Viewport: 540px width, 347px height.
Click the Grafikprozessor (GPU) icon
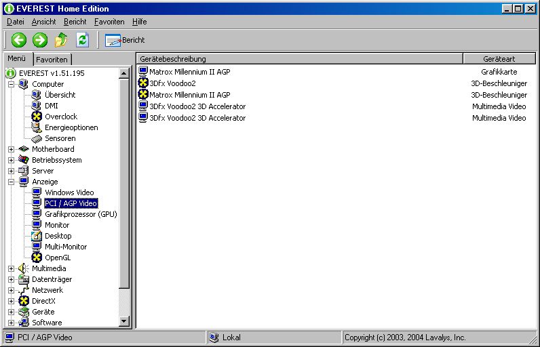pyautogui.click(x=37, y=214)
